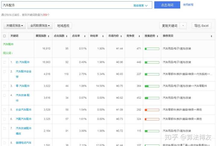Open the 地域透视 view
Image resolution: width=217 pixels, height=146 pixels.
tap(63, 26)
